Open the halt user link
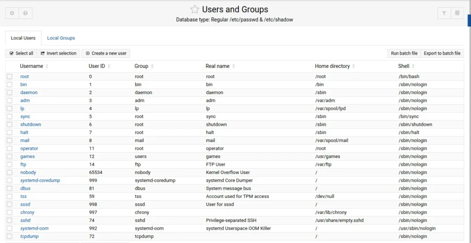Image resolution: width=471 pixels, height=243 pixels. (24, 132)
